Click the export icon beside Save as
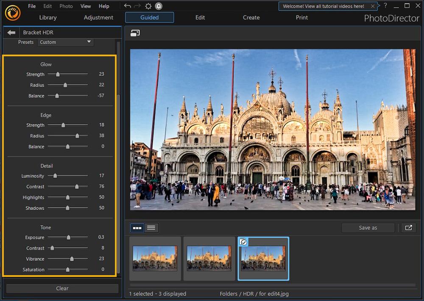This screenshot has height=301, width=424. (x=408, y=228)
